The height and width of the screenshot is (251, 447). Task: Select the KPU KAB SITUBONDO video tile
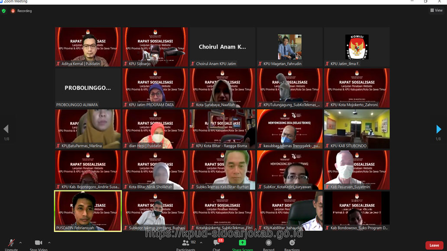356,129
